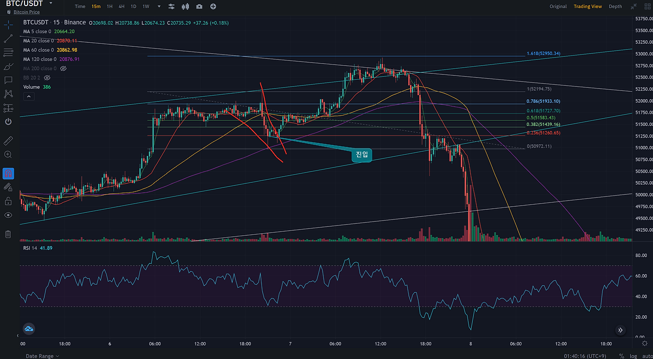Switch to the Time chart view
The height and width of the screenshot is (359, 653).
tap(80, 7)
